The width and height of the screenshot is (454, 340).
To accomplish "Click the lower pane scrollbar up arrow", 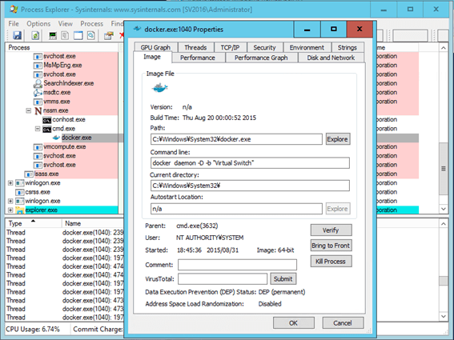I will pos(444,224).
